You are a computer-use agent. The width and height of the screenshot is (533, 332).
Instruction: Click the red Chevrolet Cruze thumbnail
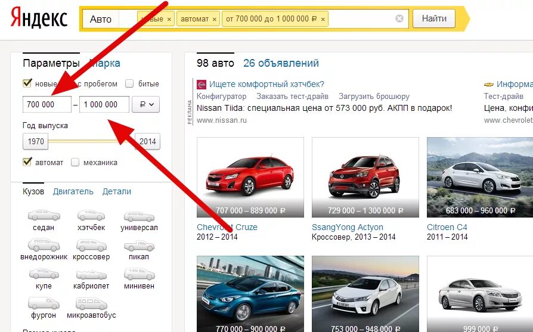coord(250,177)
